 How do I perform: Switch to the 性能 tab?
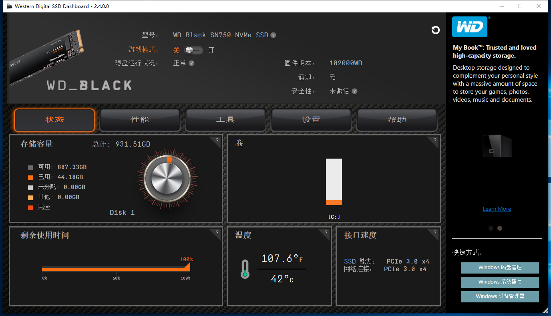click(x=139, y=119)
